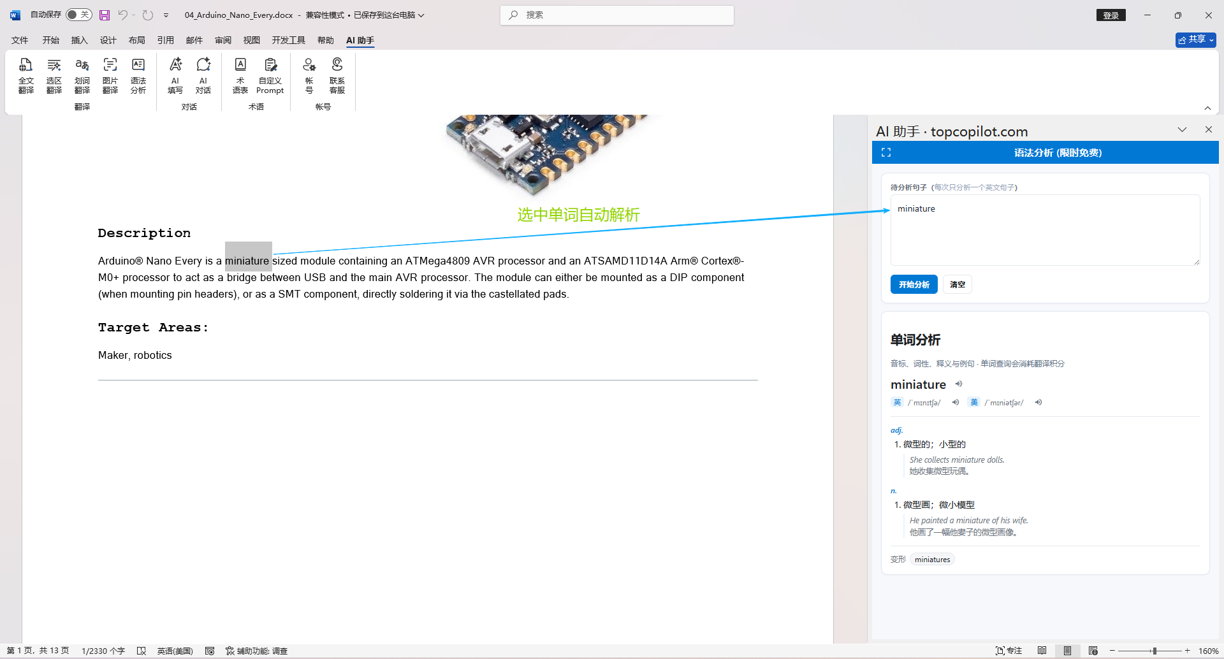The width and height of the screenshot is (1224, 659).
Task: Click the 全文翻译 full-text translate icon
Action: pos(26,75)
